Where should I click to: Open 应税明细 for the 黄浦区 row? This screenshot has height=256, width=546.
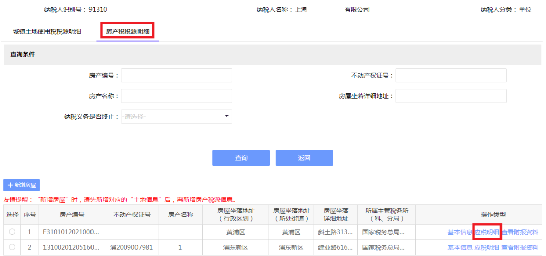487,232
